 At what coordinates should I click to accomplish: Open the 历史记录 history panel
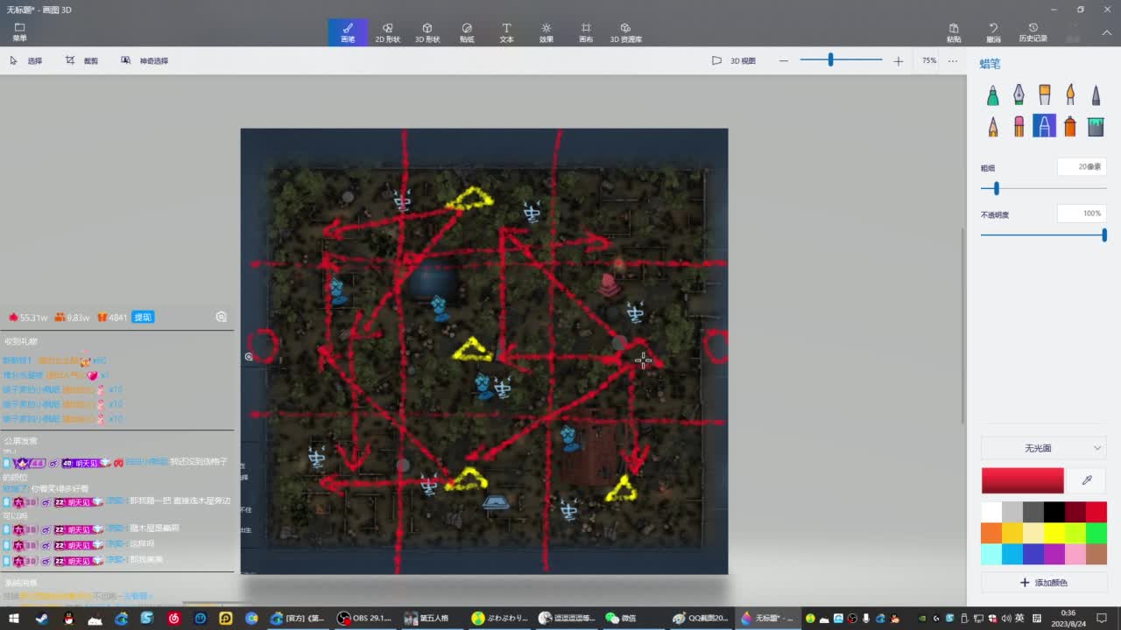1033,32
